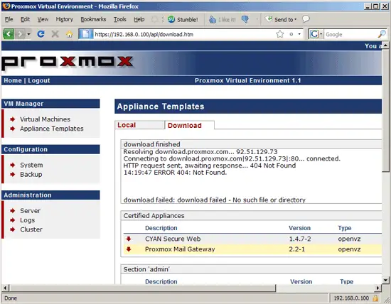Download CYAN Secure Web red arrow

click(129, 239)
